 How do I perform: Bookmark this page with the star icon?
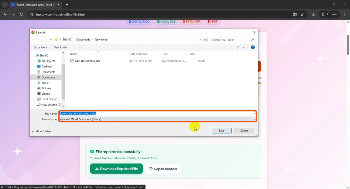[302, 14]
